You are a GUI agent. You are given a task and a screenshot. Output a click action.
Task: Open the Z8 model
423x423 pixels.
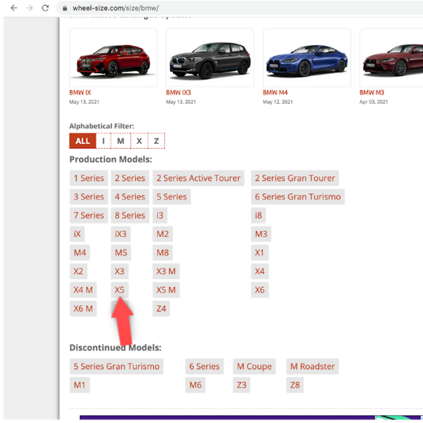pos(295,385)
